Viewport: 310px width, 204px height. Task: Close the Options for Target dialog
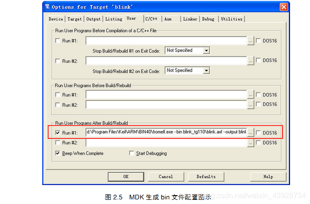point(284,7)
